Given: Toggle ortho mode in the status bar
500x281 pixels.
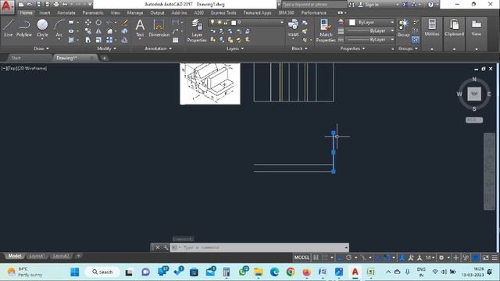Looking at the screenshot, I should (340, 258).
